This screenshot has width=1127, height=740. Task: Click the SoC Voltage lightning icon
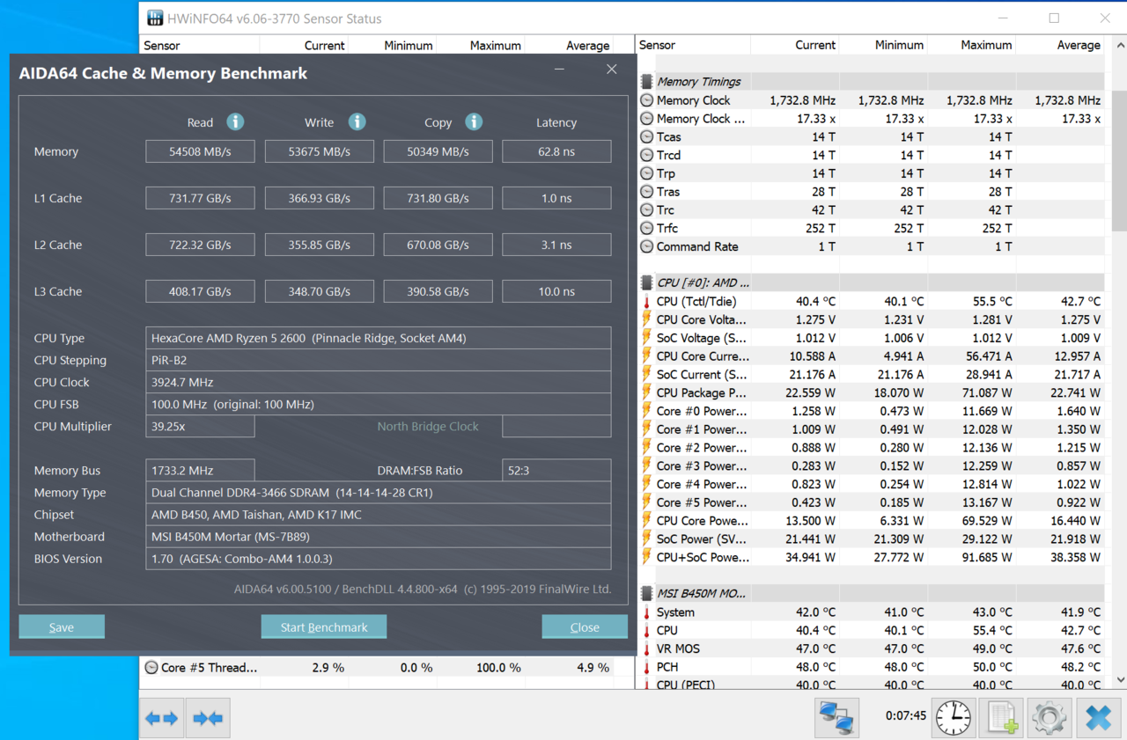(x=647, y=338)
